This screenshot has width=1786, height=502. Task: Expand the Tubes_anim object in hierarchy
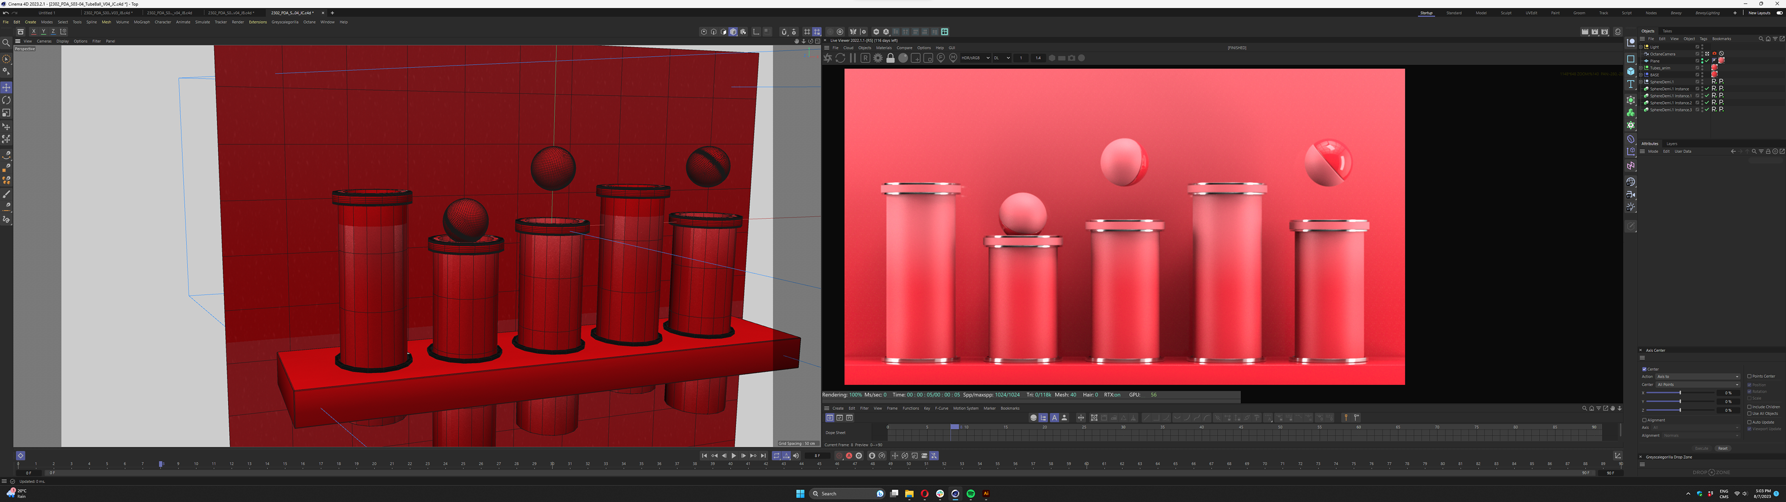pos(1641,68)
